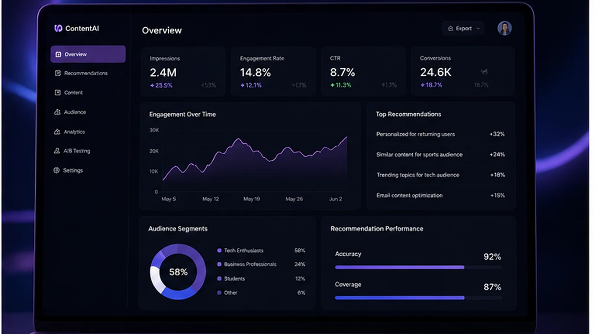Open the user profile avatar
The image size is (595, 334).
pyautogui.click(x=505, y=28)
